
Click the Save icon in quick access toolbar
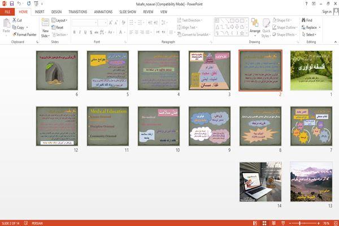(x=12, y=4)
